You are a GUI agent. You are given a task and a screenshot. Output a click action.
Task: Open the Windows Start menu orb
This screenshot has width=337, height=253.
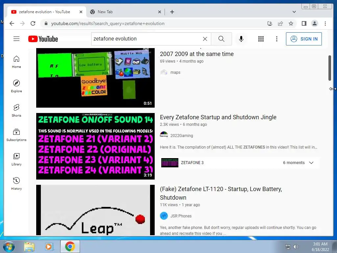[x=9, y=246]
